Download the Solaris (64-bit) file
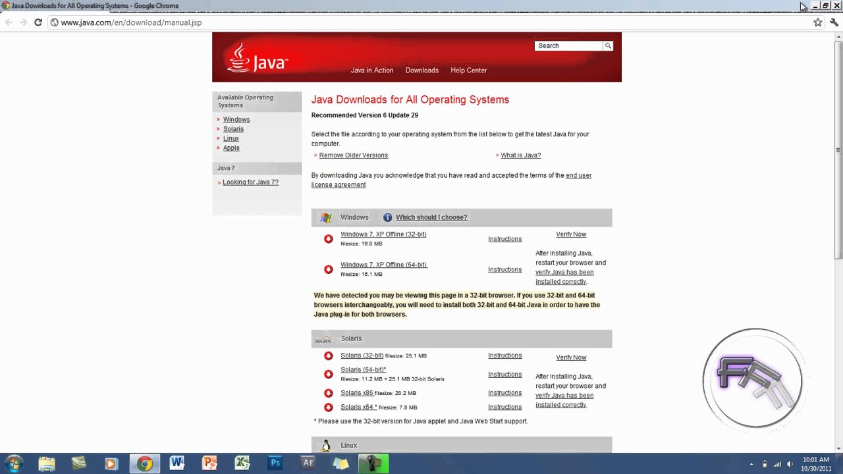843x474 pixels. (x=364, y=370)
